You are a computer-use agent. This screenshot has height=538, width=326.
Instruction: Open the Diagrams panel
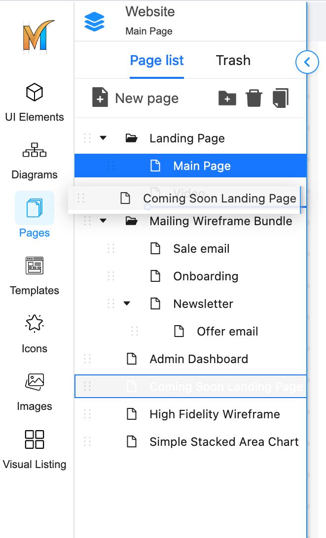35,161
